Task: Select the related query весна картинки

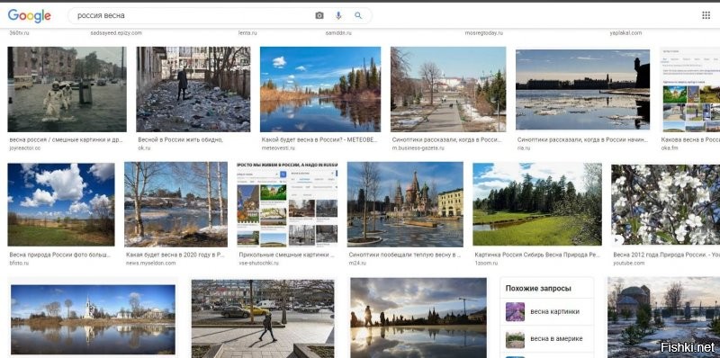Action: [x=554, y=311]
